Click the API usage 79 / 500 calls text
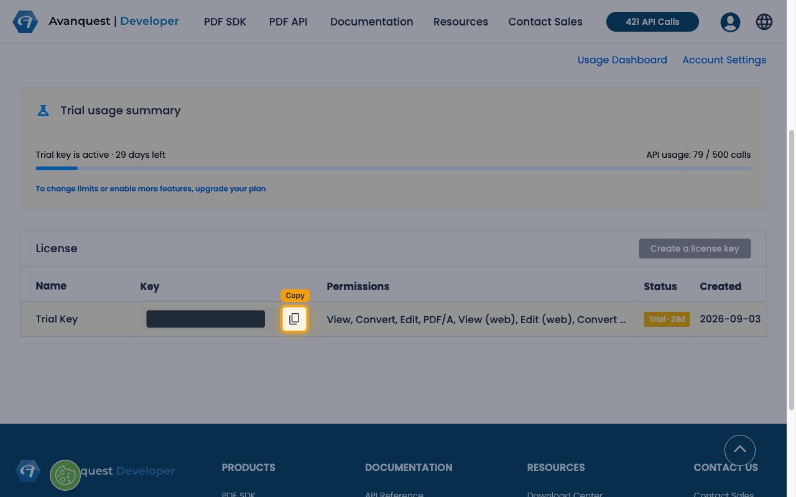796x497 pixels. pos(698,155)
